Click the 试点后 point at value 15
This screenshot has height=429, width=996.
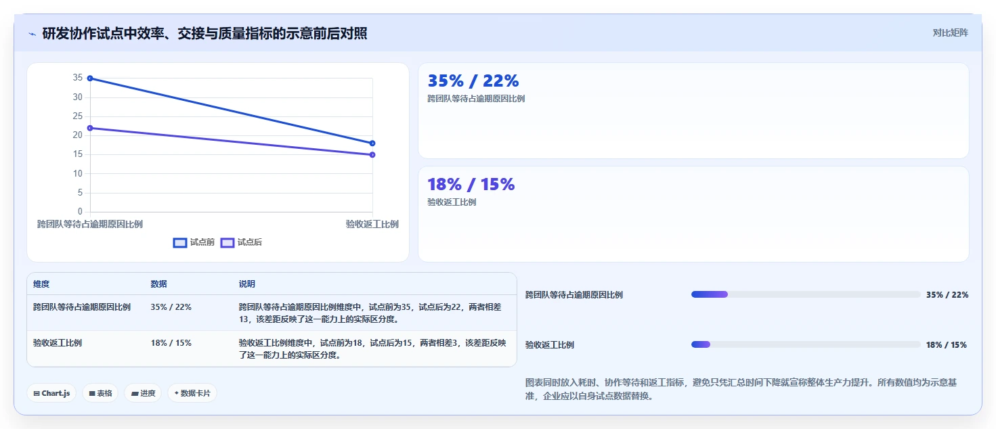click(372, 155)
